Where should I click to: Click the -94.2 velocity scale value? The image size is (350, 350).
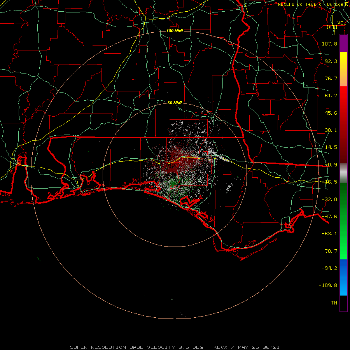coord(329,268)
